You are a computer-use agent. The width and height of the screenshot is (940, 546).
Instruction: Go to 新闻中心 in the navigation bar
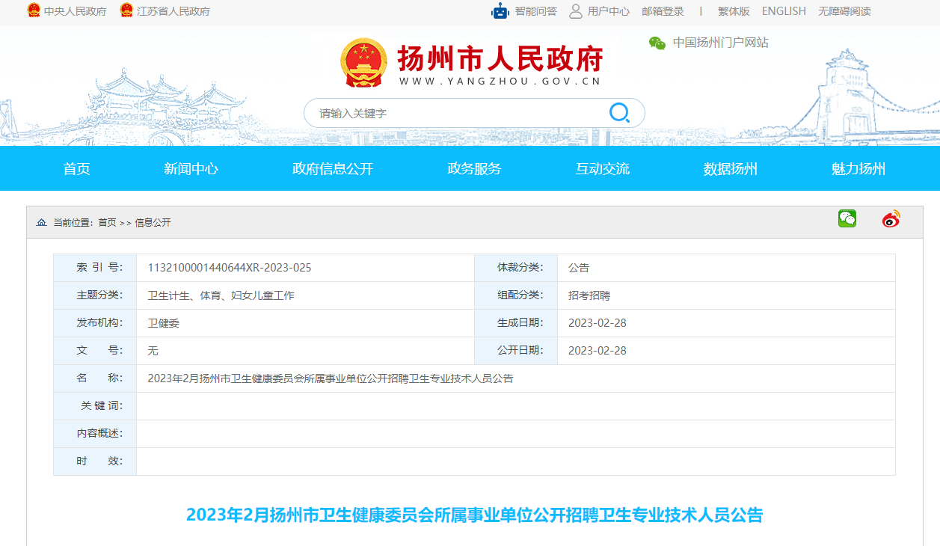point(191,169)
